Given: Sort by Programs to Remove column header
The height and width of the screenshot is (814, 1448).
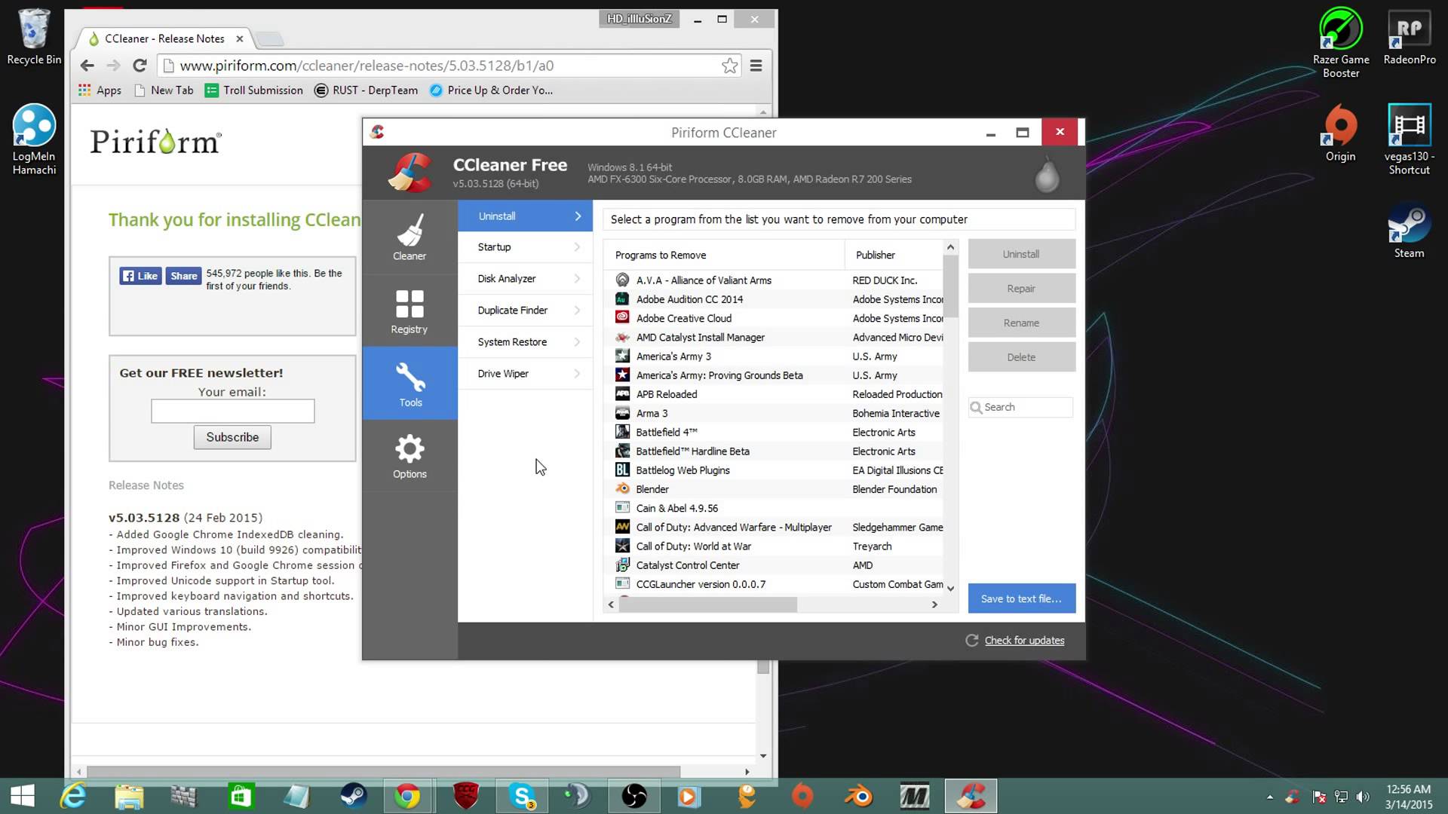Looking at the screenshot, I should 724,255.
